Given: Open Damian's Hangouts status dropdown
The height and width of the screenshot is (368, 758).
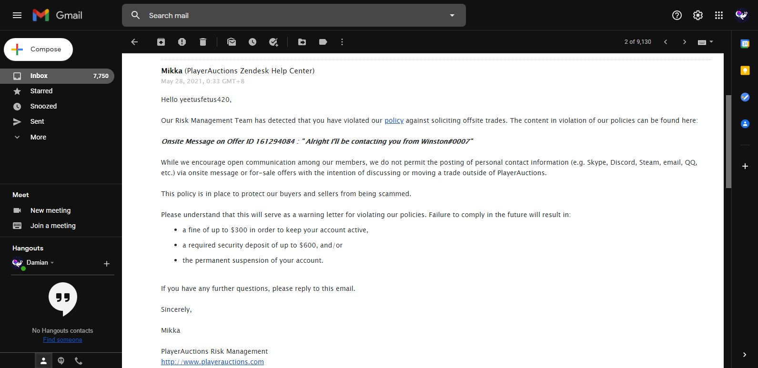Looking at the screenshot, I should point(52,263).
